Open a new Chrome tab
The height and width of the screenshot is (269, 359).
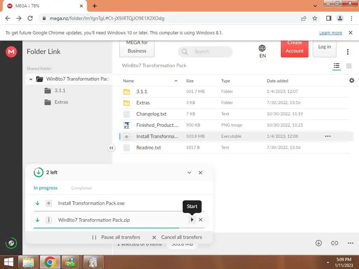coord(95,6)
